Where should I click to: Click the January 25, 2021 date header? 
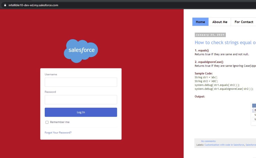click(x=210, y=35)
